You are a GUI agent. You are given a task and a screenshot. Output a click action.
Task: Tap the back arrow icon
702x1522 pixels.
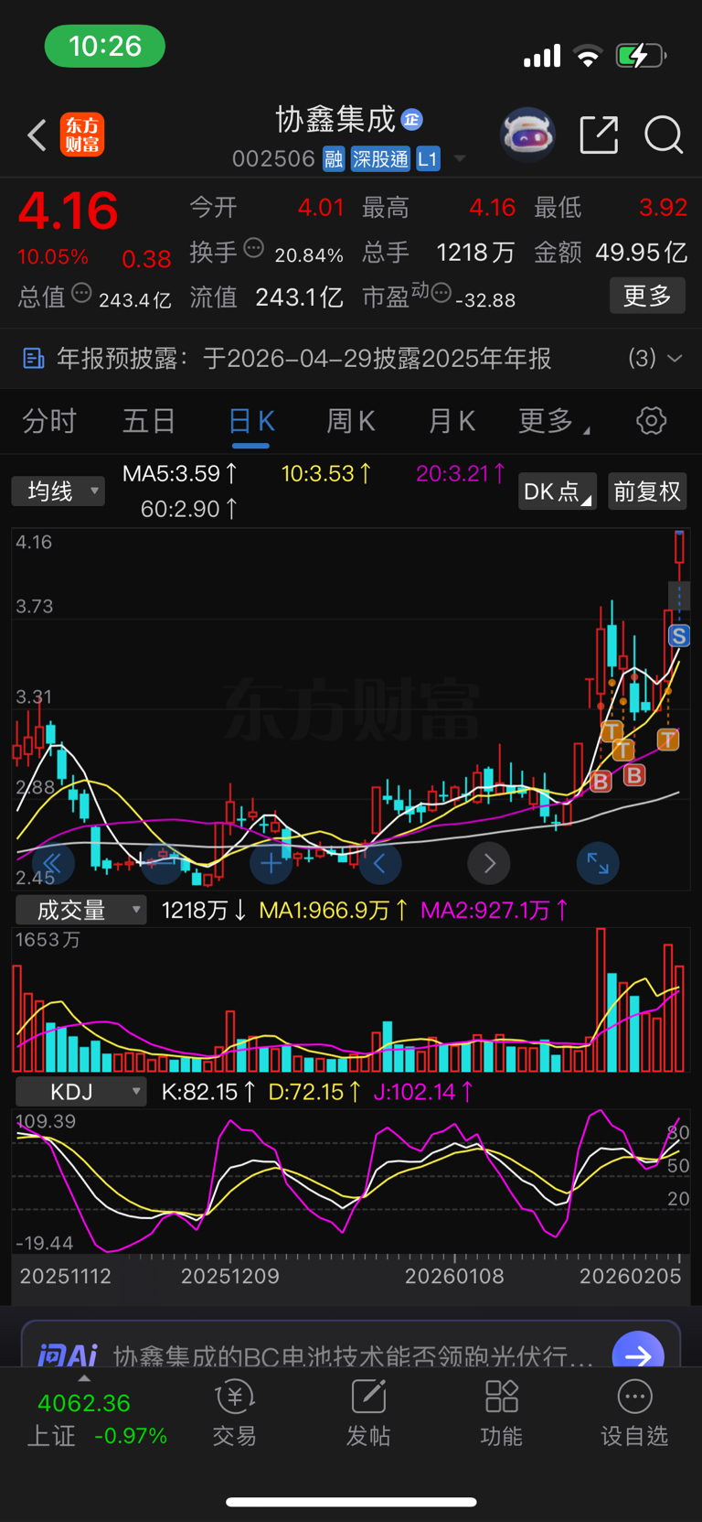click(37, 135)
